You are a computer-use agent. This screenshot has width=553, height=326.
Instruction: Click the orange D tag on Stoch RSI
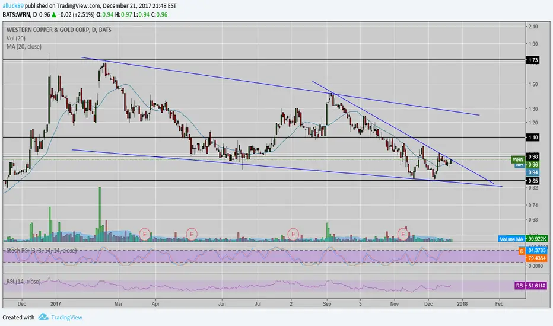click(x=522, y=251)
